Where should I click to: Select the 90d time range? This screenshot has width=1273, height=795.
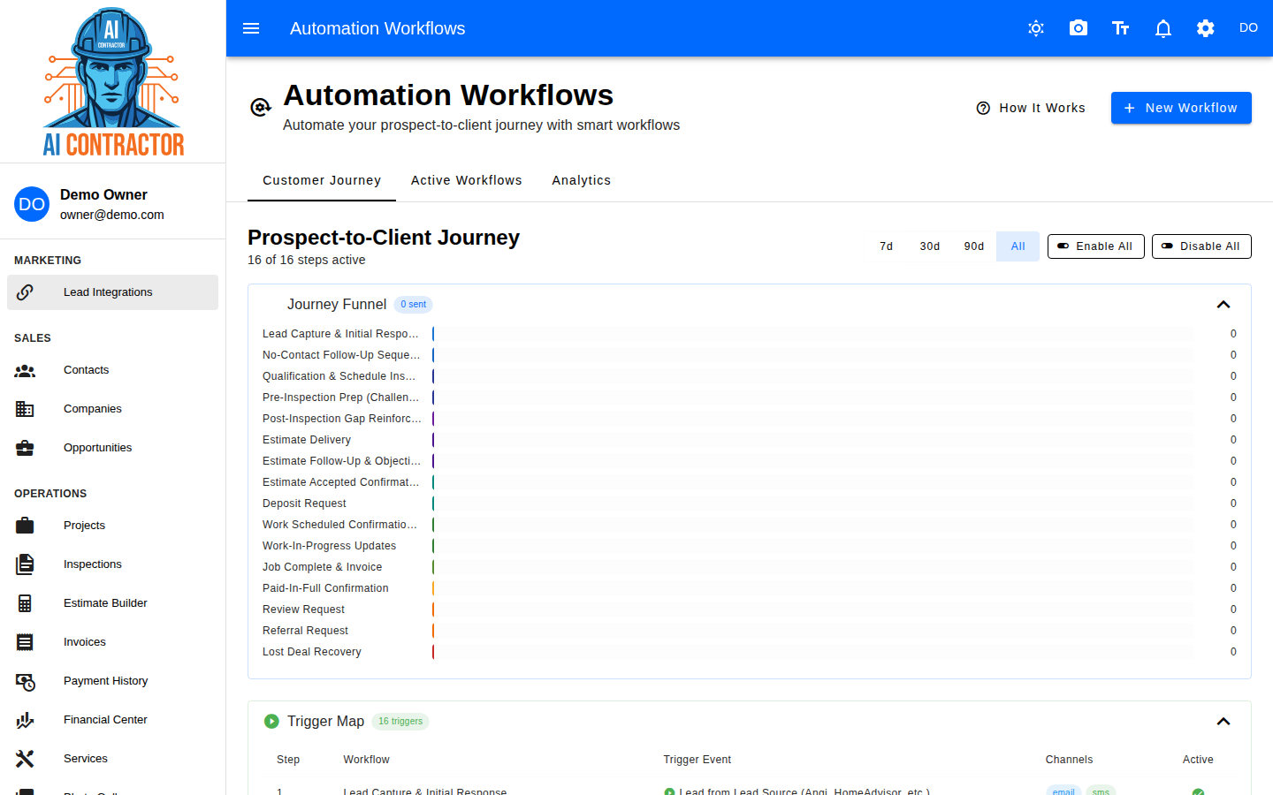pos(974,246)
